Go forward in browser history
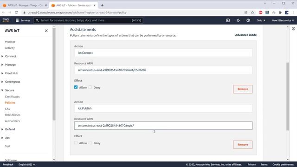This screenshot has height=167, width=297. 10,13
